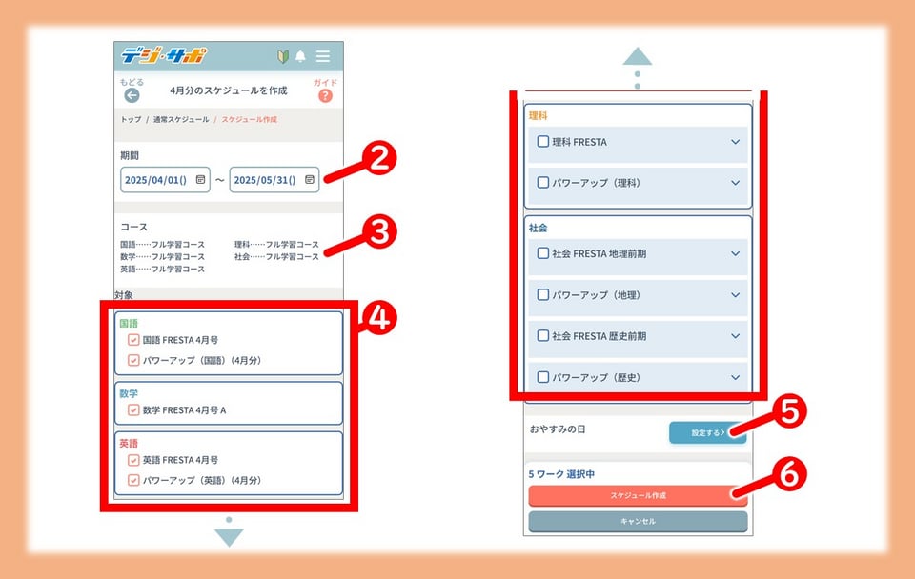Go to トップ breadcrumb link
The height and width of the screenshot is (579, 915).
point(131,120)
